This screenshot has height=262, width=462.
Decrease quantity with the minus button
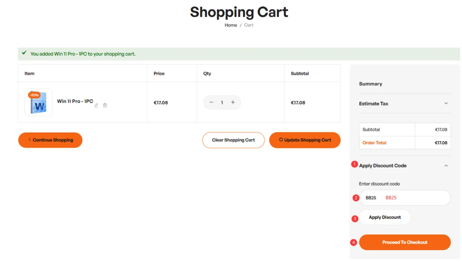click(x=211, y=102)
